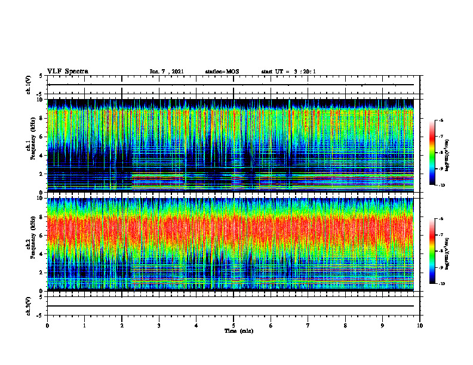Click time axis tick label "7"

coord(308,326)
